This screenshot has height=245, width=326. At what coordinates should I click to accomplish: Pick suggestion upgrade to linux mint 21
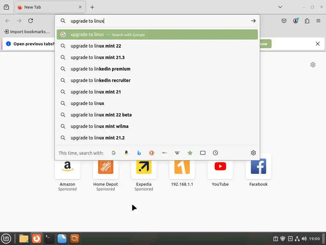coord(157,92)
